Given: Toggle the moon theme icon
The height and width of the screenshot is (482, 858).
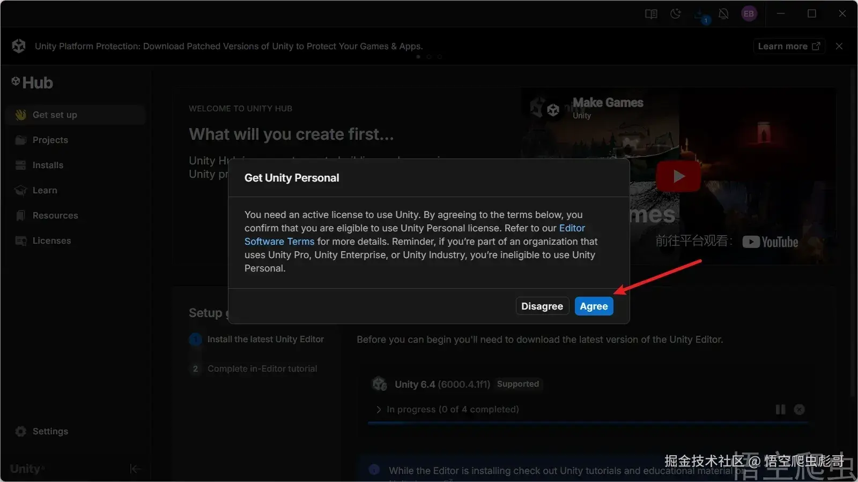Looking at the screenshot, I should coord(676,14).
